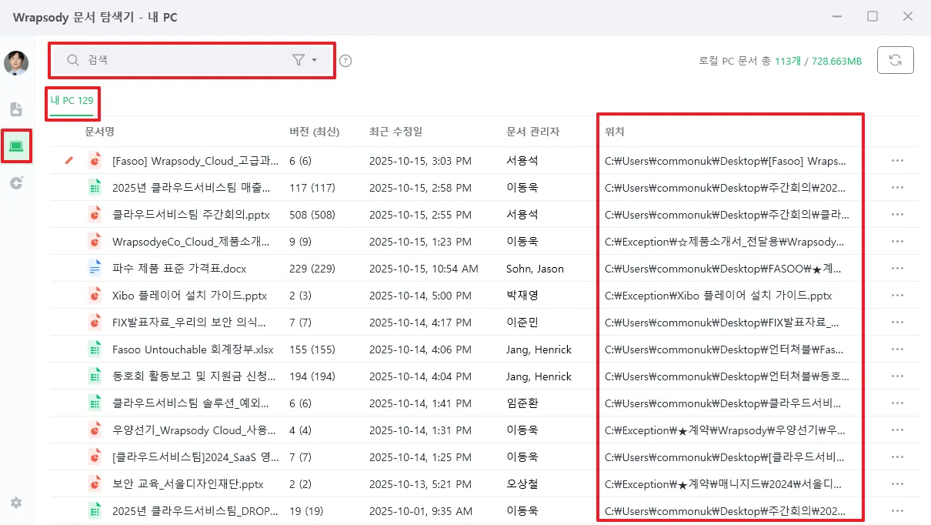This screenshot has height=525, width=931.
Task: Open the more options menu for the 클라우드서비스팀 솔루션_예외 row
Action: [896, 403]
